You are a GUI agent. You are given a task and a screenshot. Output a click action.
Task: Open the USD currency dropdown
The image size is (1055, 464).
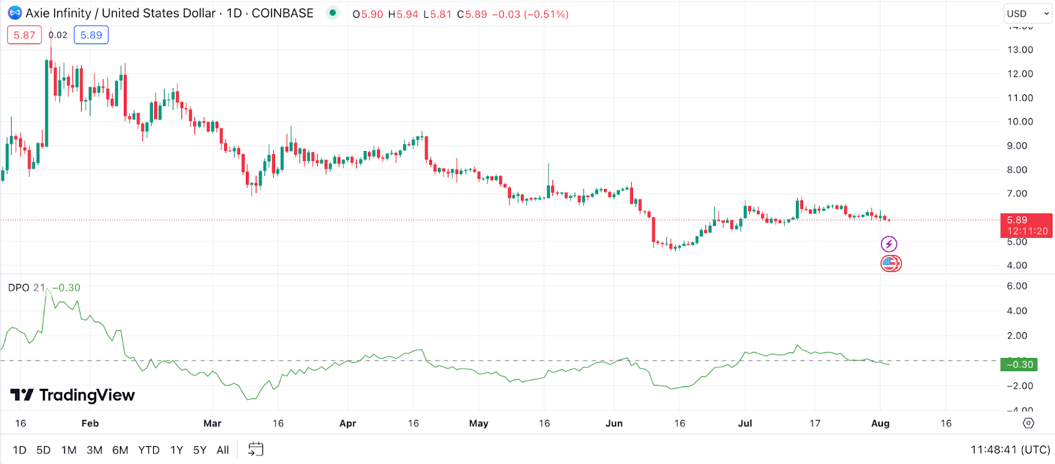tap(1027, 13)
